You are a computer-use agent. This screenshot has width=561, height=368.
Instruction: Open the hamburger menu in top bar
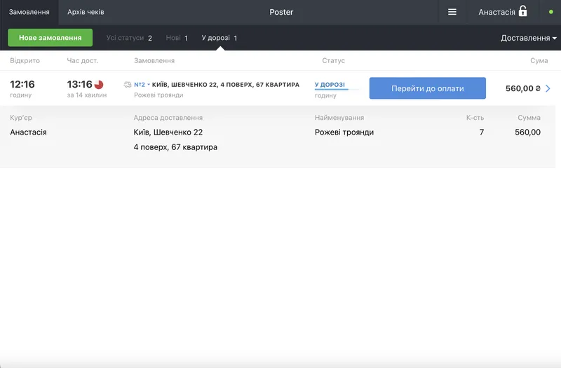pyautogui.click(x=452, y=12)
